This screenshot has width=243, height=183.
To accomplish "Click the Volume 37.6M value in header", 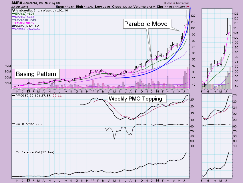I will [144, 7].
